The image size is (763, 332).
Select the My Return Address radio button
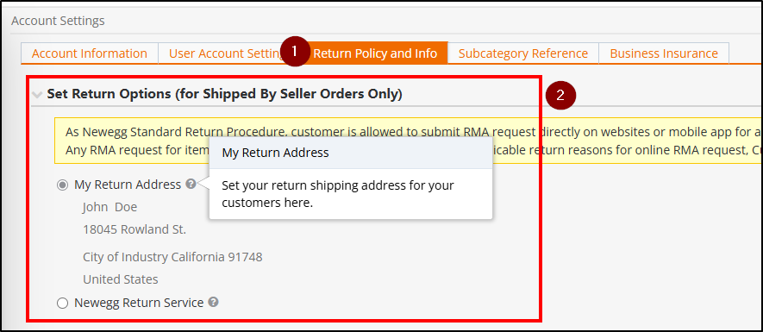(x=62, y=185)
